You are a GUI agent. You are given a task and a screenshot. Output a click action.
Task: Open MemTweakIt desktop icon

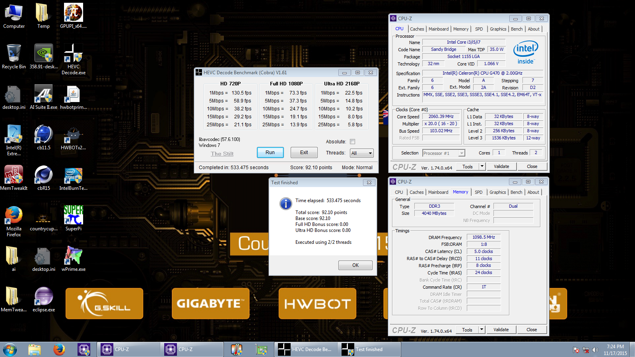click(x=14, y=178)
